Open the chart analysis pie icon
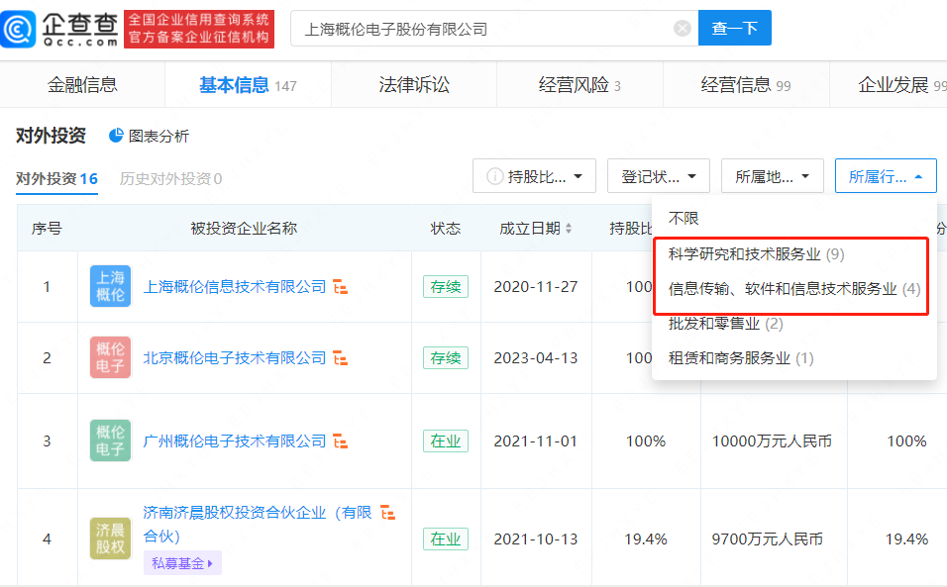 (116, 136)
